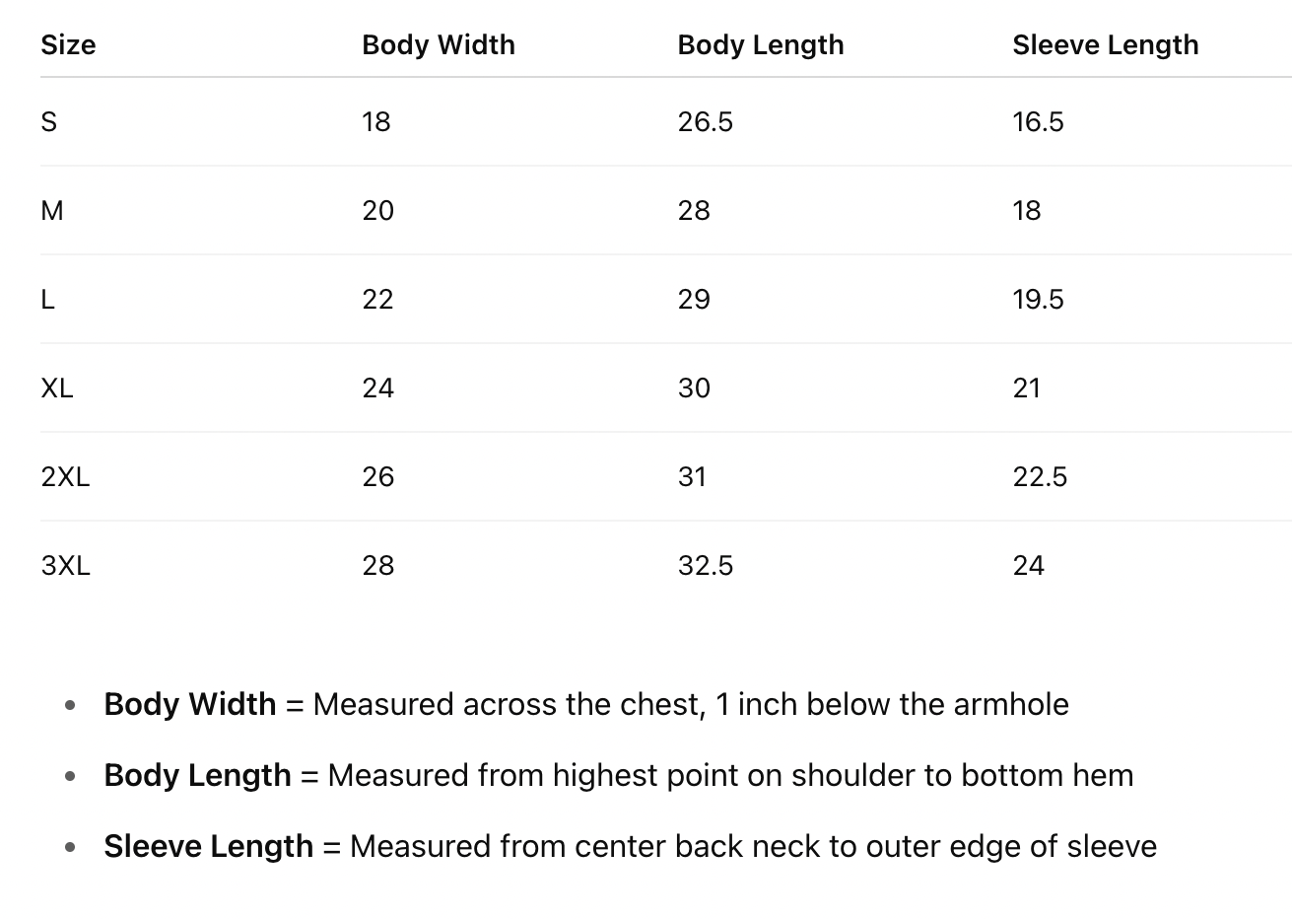The height and width of the screenshot is (919, 1292).
Task: Select the S size row label
Action: point(49,121)
